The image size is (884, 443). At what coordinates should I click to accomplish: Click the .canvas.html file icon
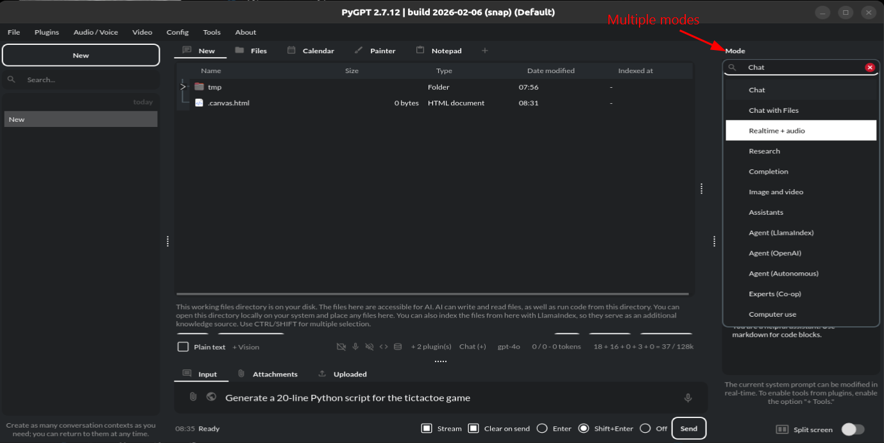(199, 103)
